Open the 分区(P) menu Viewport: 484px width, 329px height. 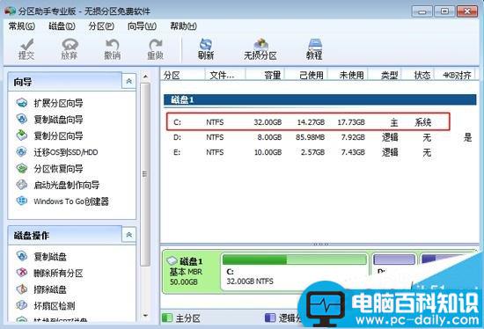click(x=101, y=26)
